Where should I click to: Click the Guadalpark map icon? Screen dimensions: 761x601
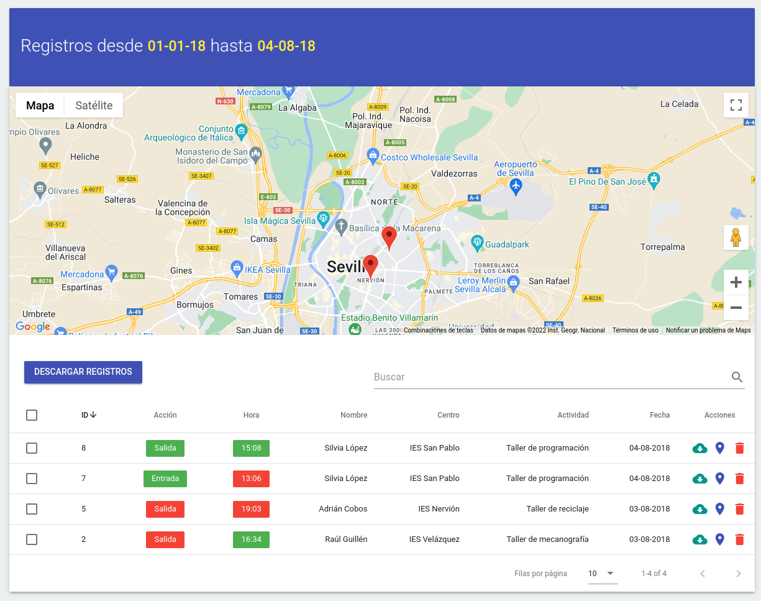[x=477, y=242]
